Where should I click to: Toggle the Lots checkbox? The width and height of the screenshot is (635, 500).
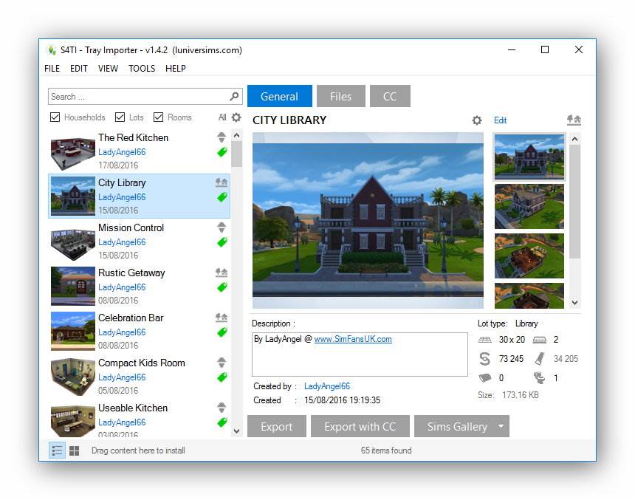point(120,117)
